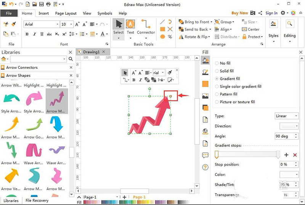Viewport: 305px width, 205px height.
Task: Apply Underline formatting
Action: pyautogui.click(x=42, y=34)
